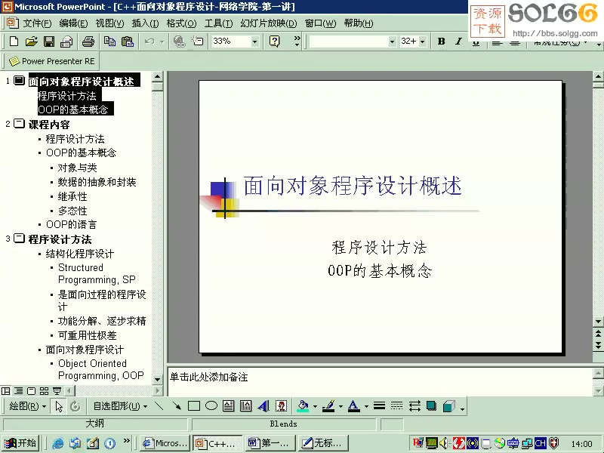The image size is (604, 453).
Task: Select the Oval drawing tool
Action: click(x=211, y=405)
